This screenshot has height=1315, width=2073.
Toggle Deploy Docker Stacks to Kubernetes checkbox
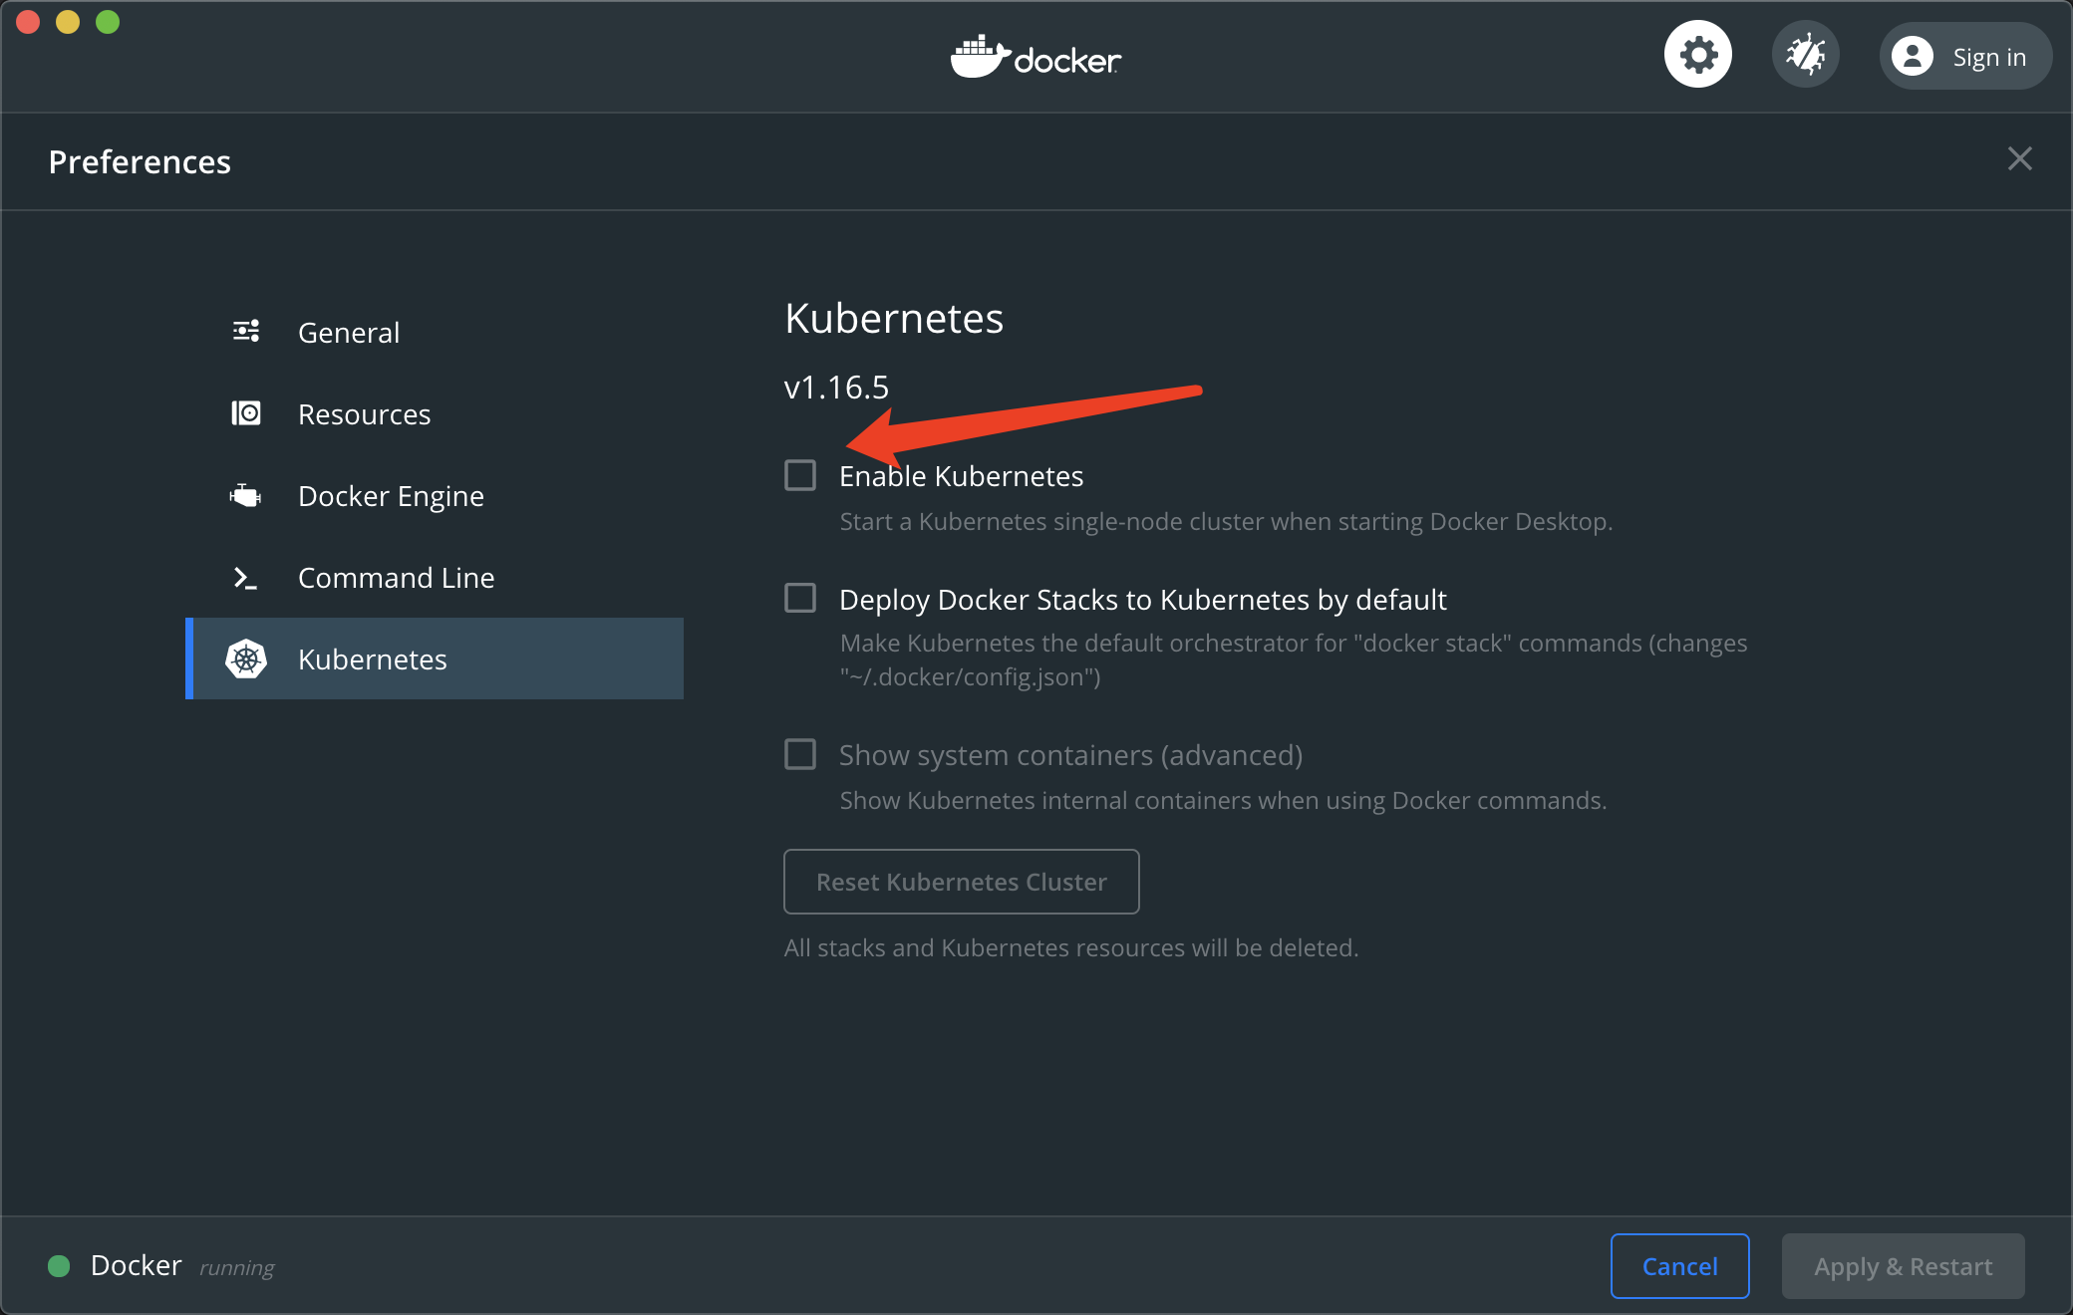pyautogui.click(x=800, y=599)
